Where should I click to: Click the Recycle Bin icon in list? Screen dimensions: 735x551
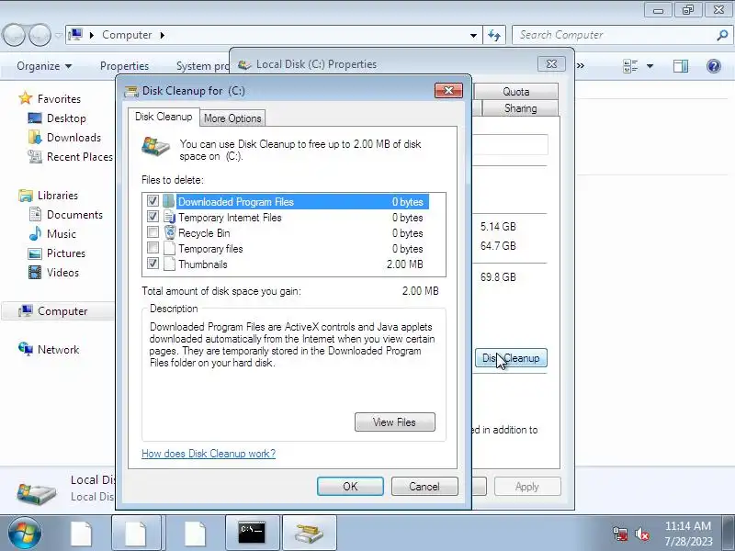pos(169,232)
